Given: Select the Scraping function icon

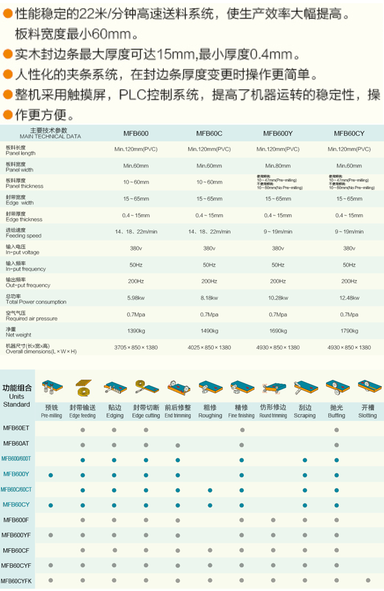Looking at the screenshot, I should [x=306, y=387].
